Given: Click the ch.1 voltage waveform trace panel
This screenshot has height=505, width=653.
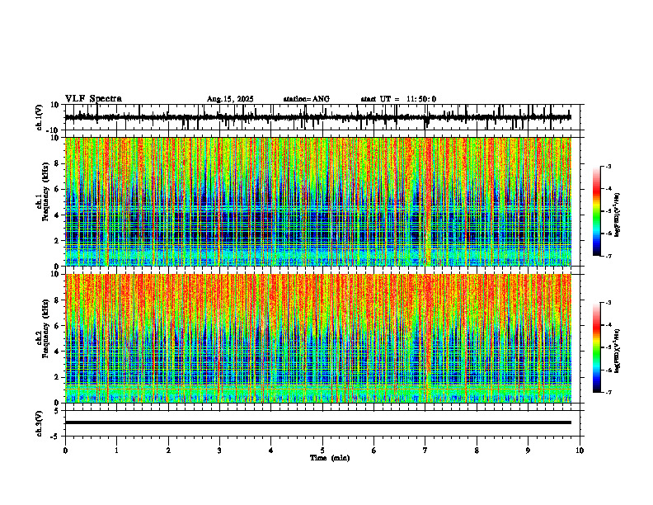Looking at the screenshot, I should 324,117.
